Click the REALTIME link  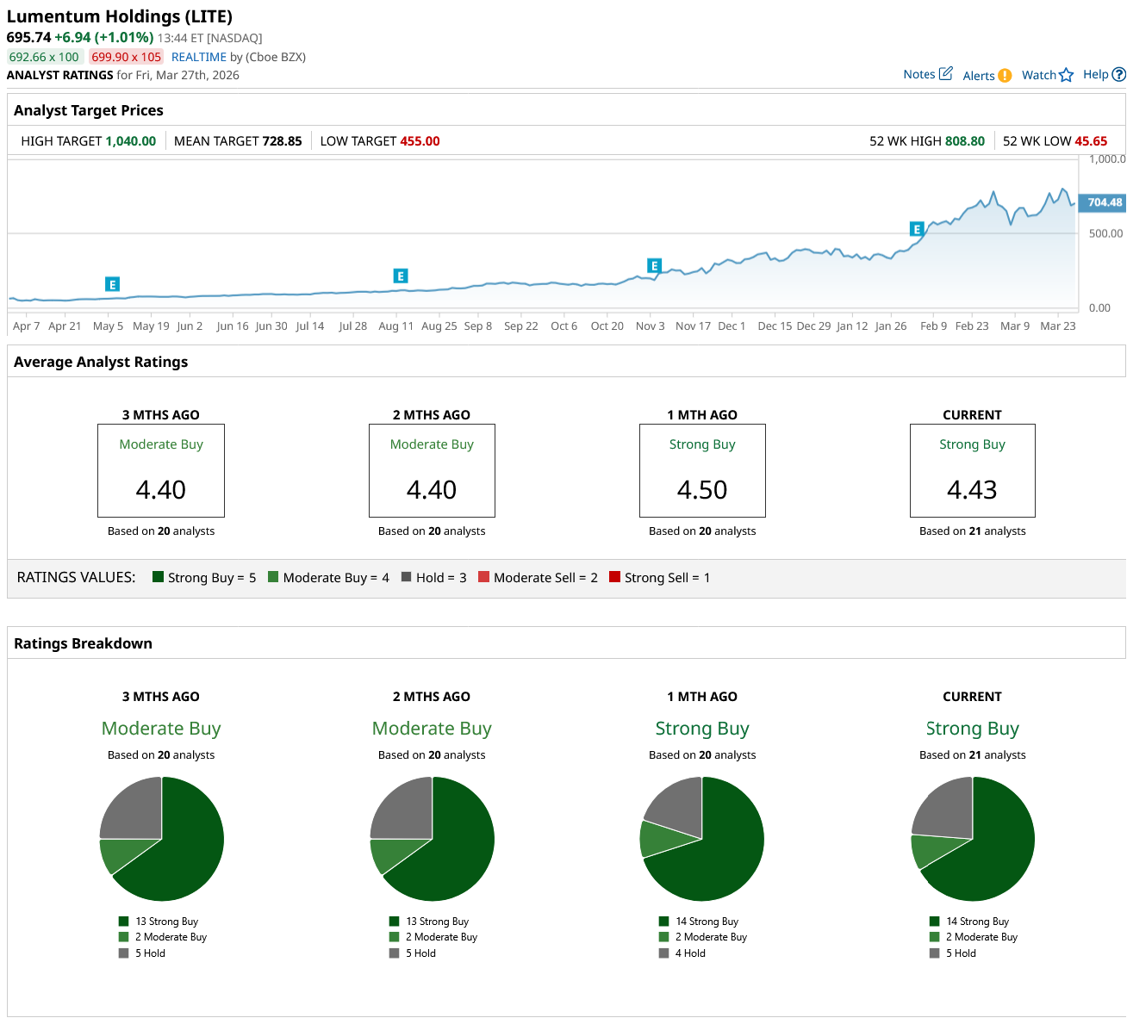tap(199, 57)
